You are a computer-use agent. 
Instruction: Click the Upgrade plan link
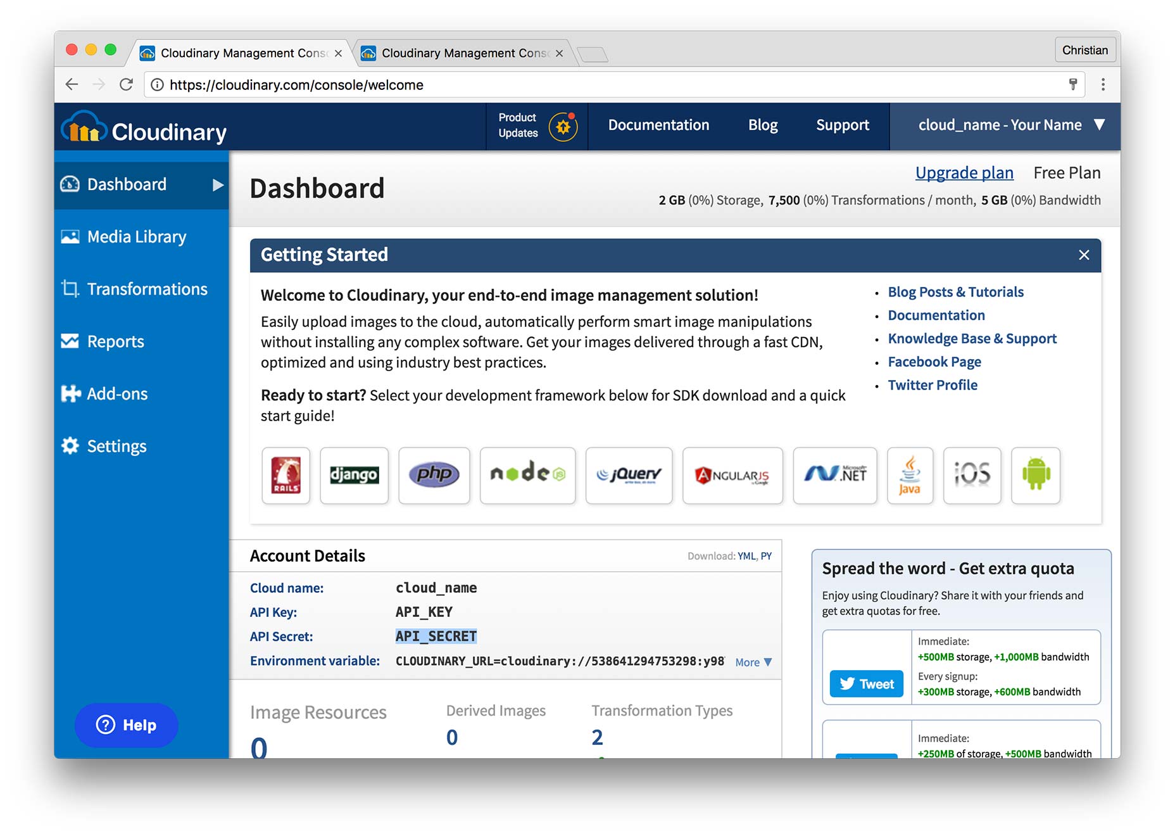pos(964,173)
